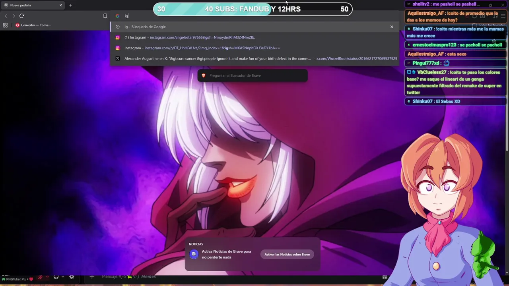Open the "(1) Instagram" angelestar976667 suggestion

(x=254, y=37)
